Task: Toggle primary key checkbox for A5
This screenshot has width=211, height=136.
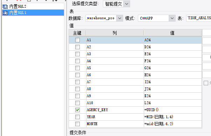Action: pos(77,68)
